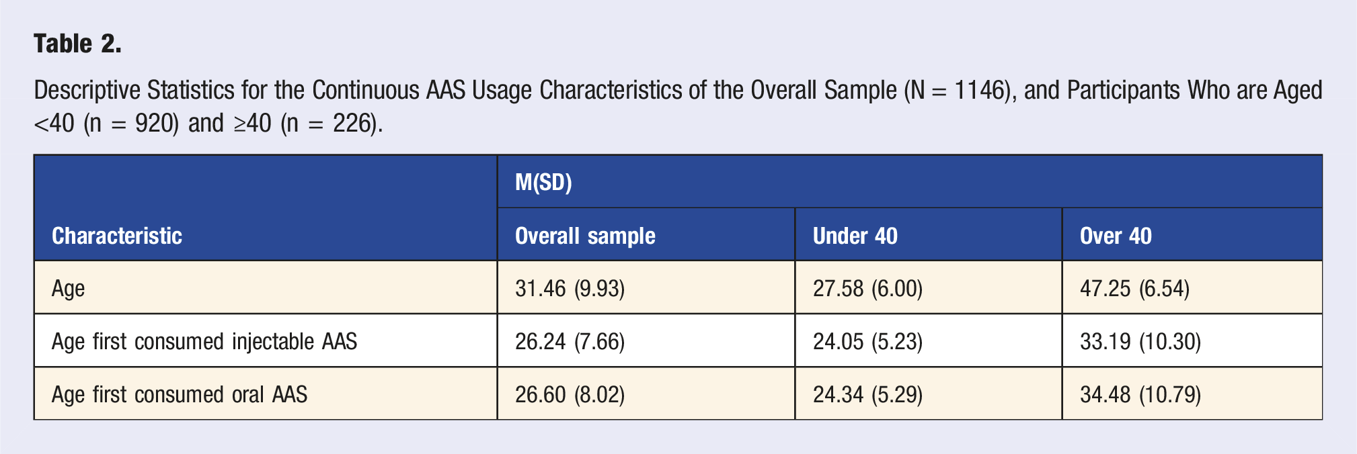1357x454 pixels.
Task: Click the Table 2. title text
Action: point(77,44)
